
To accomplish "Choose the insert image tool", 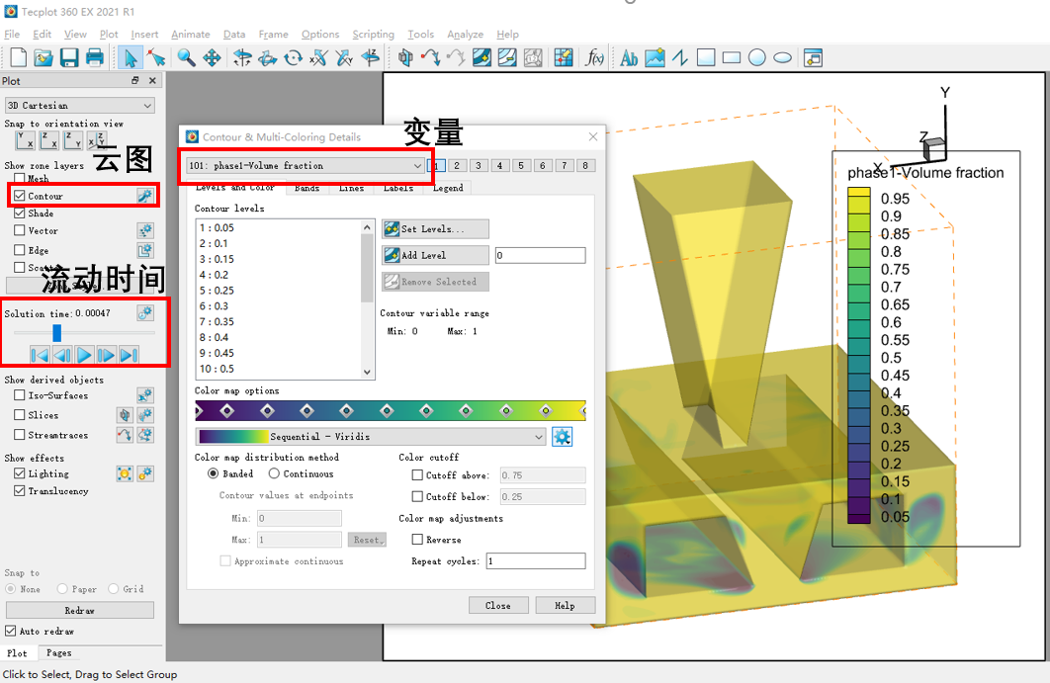I will (655, 58).
